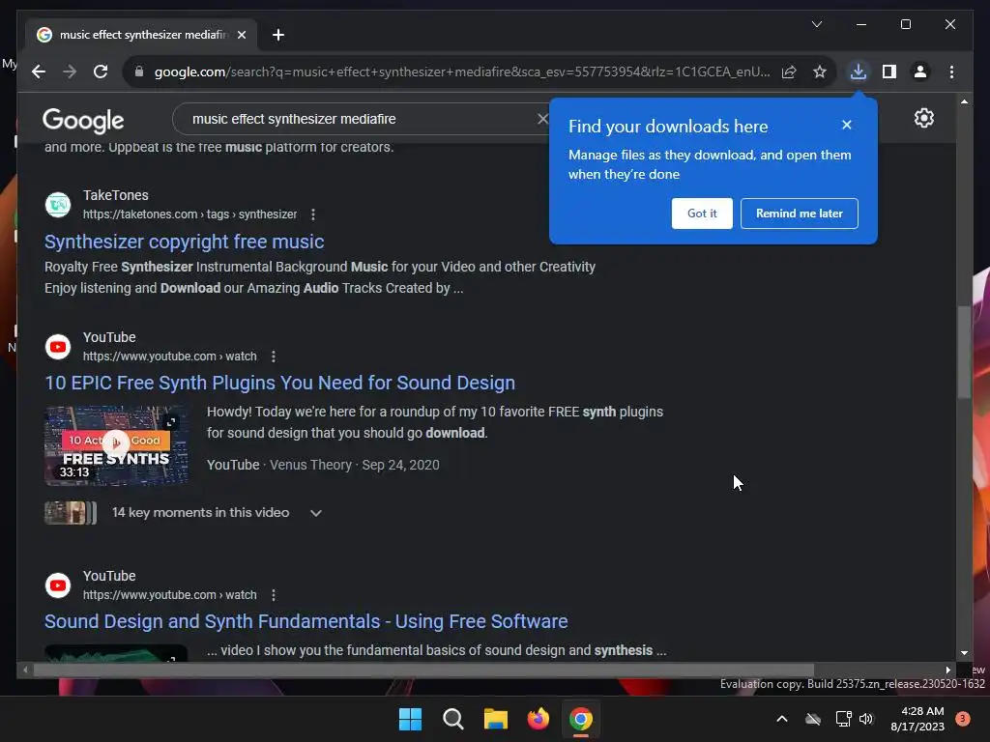The image size is (990, 742).
Task: Click the Got it button
Action: 702,214
